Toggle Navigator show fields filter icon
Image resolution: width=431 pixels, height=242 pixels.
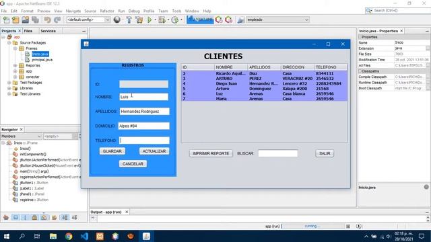point(15,217)
